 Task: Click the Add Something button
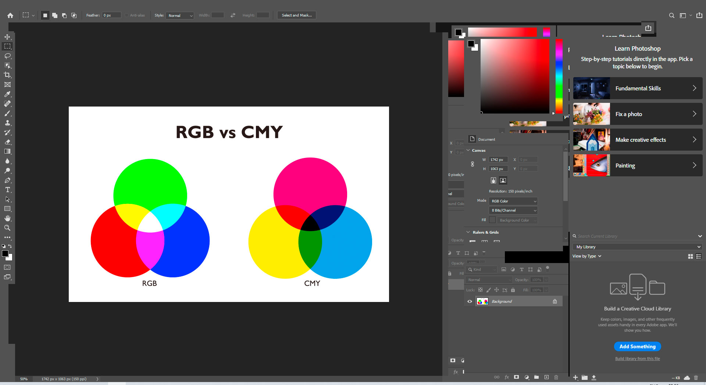pos(637,346)
